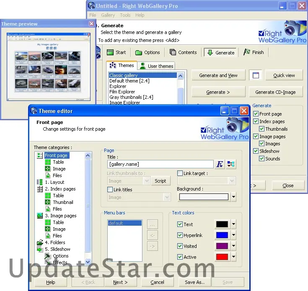Image resolution: width=308 pixels, height=291 pixels.
Task: Click the Files icon under Front page
Action: pyautogui.click(x=48, y=175)
